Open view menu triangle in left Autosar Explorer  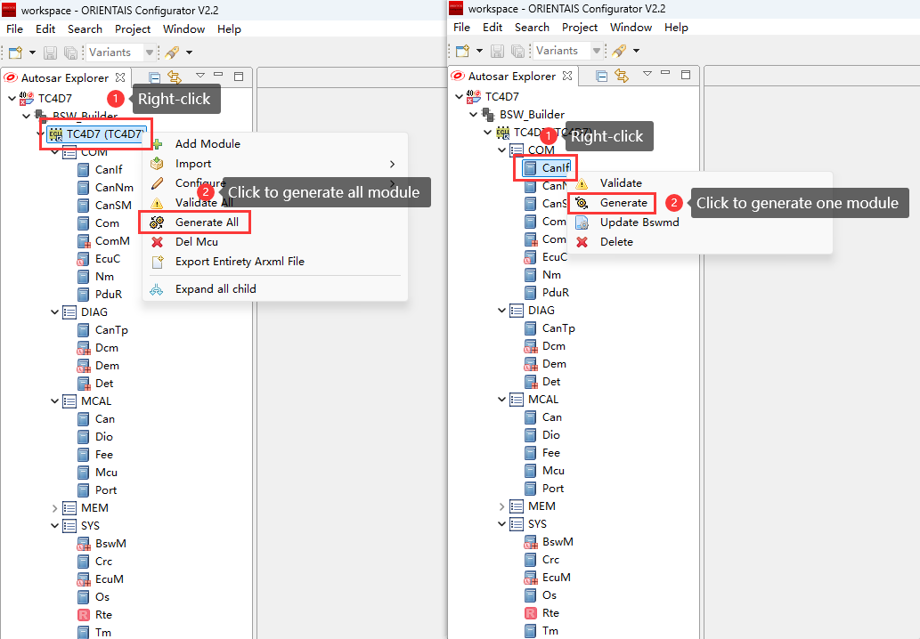click(200, 77)
